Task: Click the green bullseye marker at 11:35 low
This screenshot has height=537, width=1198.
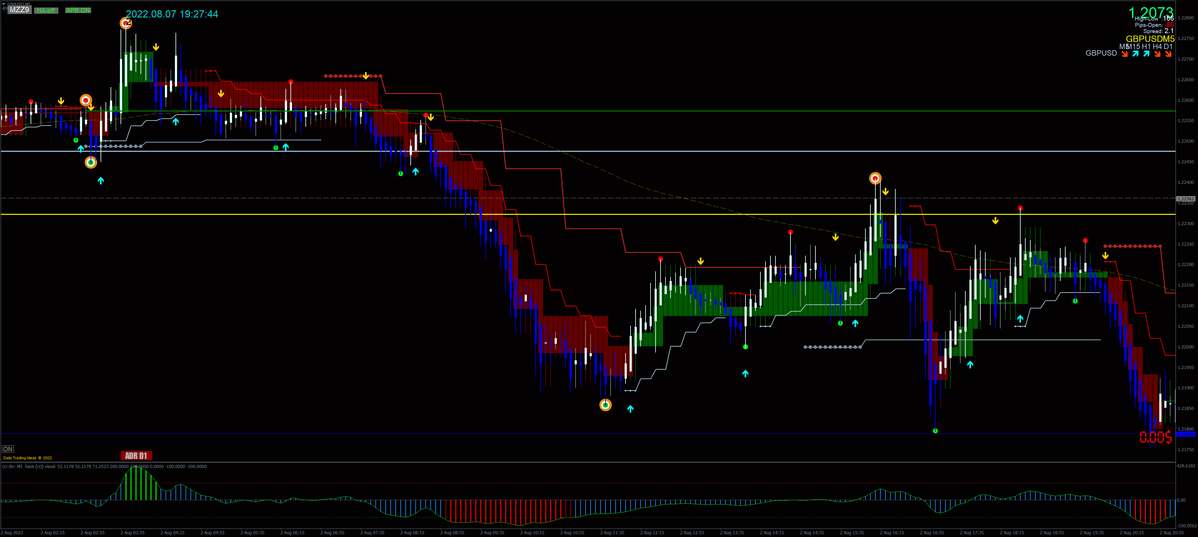Action: pyautogui.click(x=605, y=405)
